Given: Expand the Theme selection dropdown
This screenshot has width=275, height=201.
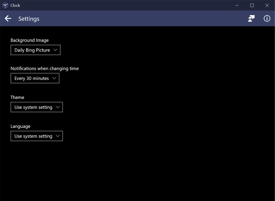Looking at the screenshot, I should [x=36, y=107].
